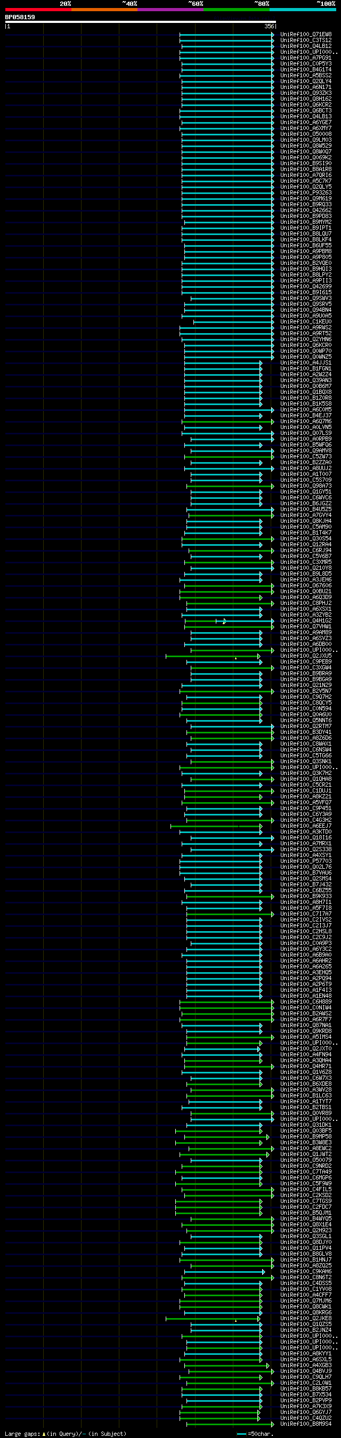Click the cyan ~100% identity legend bar
The width and height of the screenshot is (341, 1438).
303,10
